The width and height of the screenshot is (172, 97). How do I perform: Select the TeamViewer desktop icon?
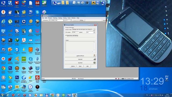click(17, 51)
